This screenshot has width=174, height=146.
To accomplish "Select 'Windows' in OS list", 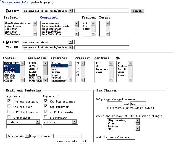I will click(122, 66).
